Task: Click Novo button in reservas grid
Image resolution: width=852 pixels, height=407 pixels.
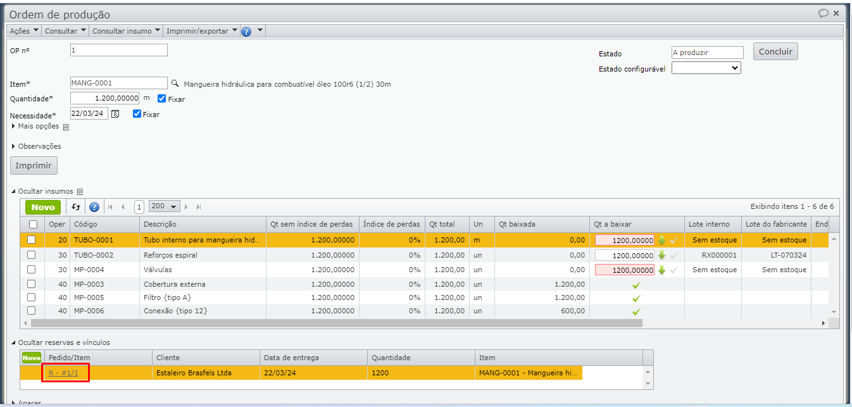Action: click(x=31, y=358)
